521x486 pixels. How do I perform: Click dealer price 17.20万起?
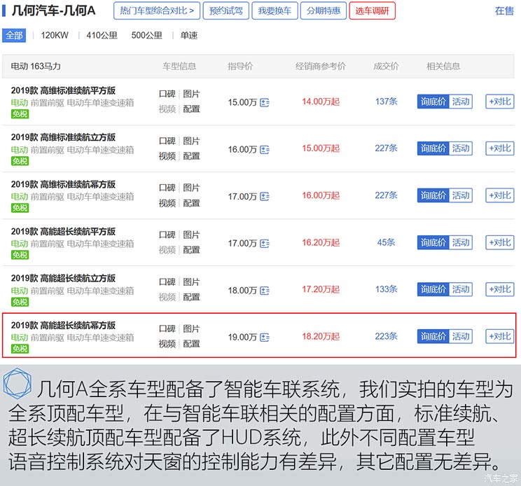[x=321, y=289]
